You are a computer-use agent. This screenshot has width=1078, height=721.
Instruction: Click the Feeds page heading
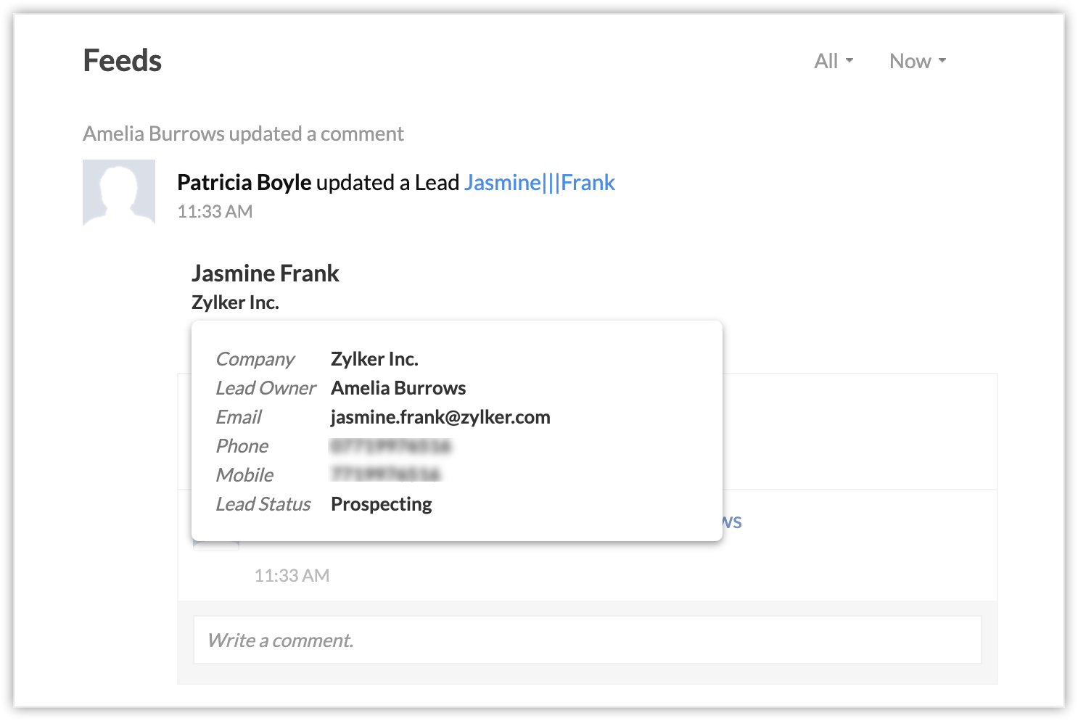tap(123, 61)
